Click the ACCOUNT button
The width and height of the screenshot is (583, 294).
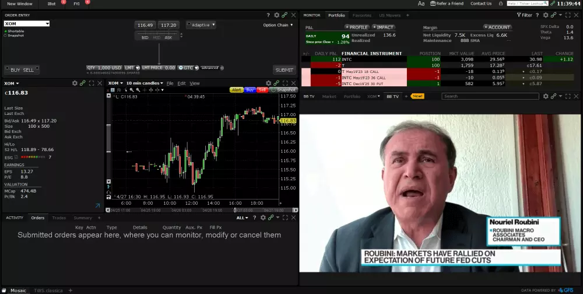pyautogui.click(x=497, y=27)
